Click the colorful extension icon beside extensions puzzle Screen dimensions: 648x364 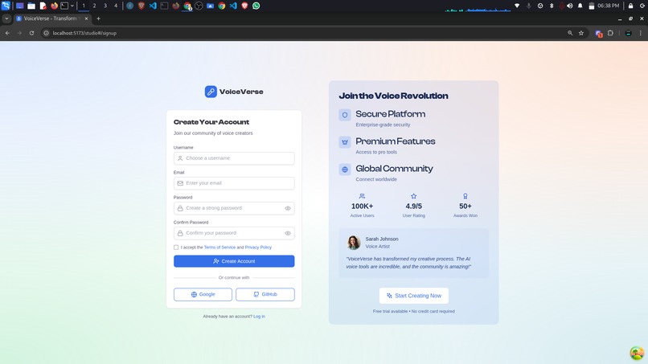(x=598, y=34)
